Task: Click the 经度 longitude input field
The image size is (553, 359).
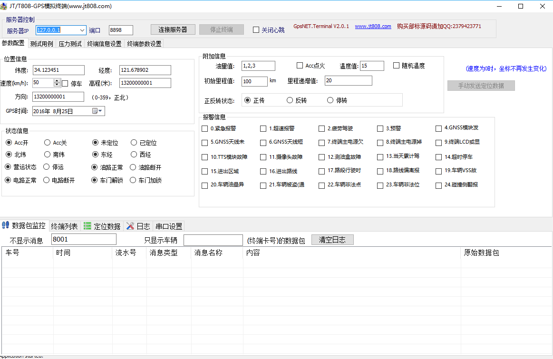Action: click(146, 70)
